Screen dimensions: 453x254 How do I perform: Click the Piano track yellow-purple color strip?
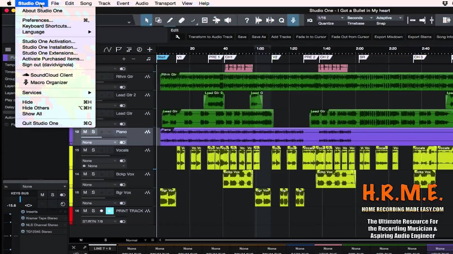(x=71, y=137)
